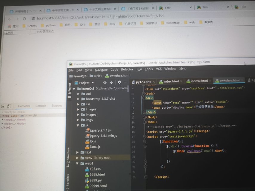Select 9999.py file in web1
Screen dimensions: 255x191
pyautogui.click(x=93, y=181)
